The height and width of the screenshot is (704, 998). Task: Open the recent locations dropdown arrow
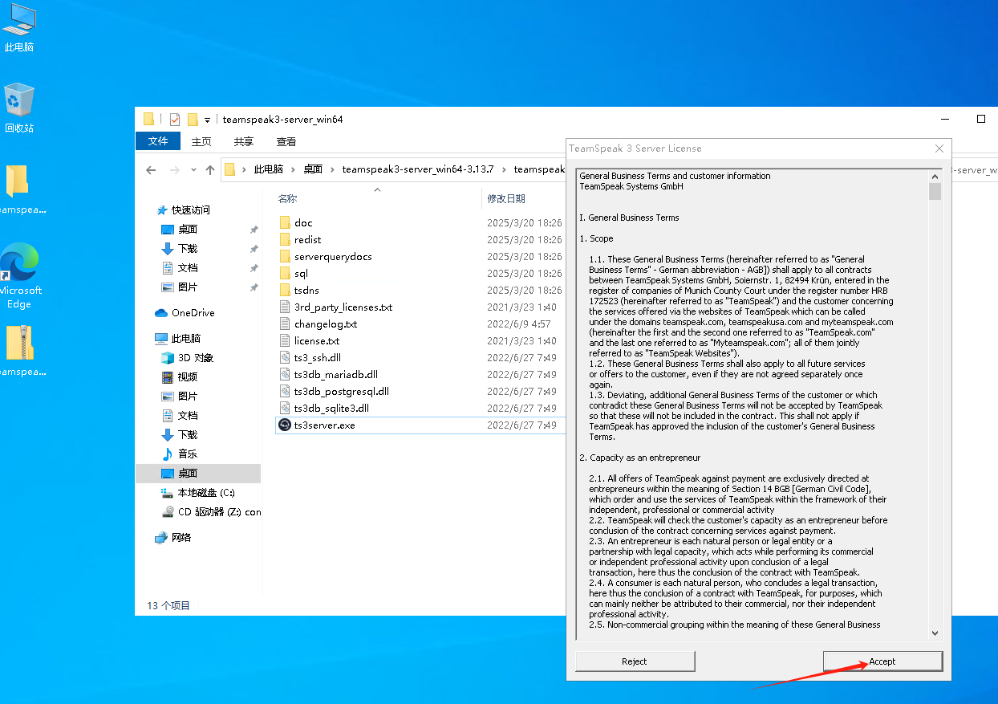pyautogui.click(x=193, y=170)
